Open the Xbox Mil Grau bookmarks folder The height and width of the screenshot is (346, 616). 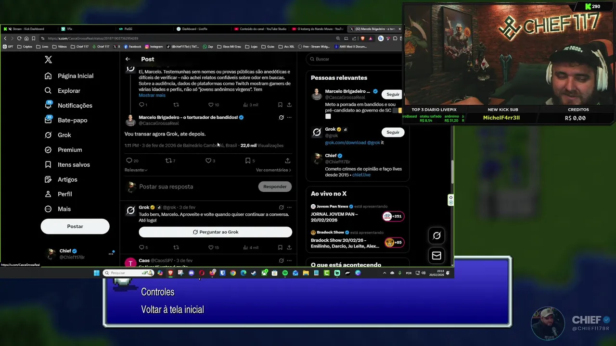tap(229, 47)
